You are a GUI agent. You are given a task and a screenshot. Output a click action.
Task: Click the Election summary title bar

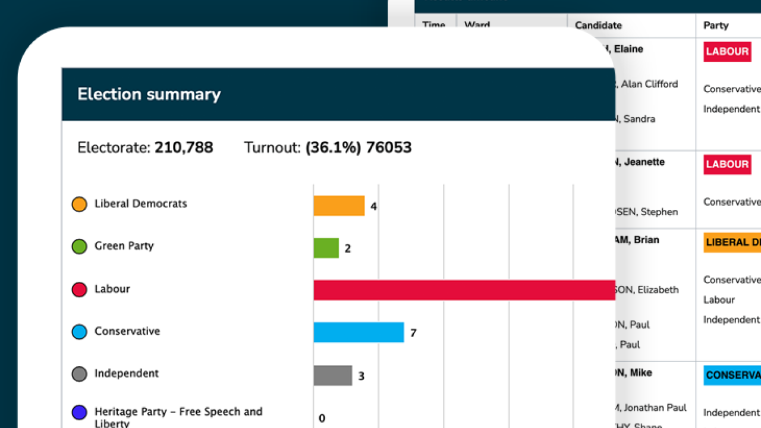[x=149, y=94]
